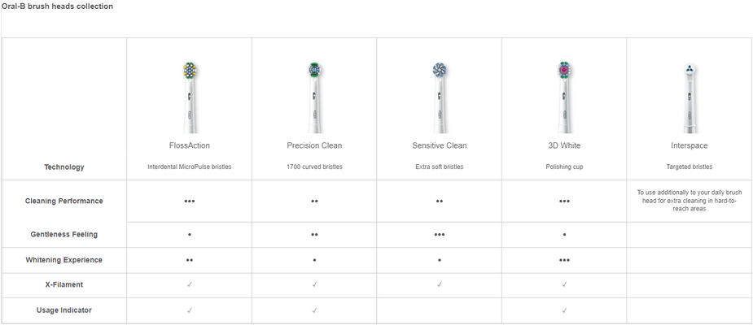
Task: Open the Precision Clean product name
Action: [x=314, y=145]
